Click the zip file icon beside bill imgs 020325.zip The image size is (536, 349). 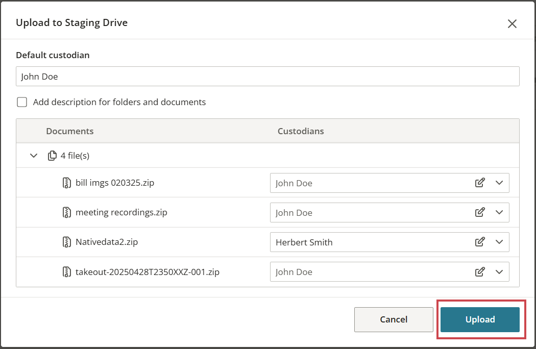(67, 183)
